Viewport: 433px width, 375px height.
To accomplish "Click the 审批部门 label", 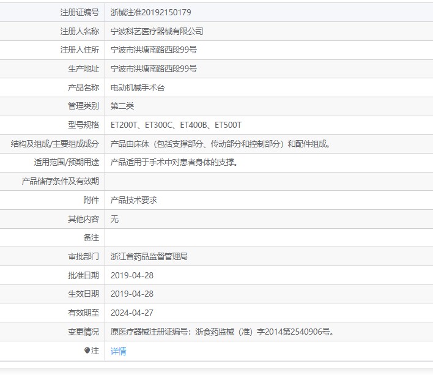I will click(x=83, y=256).
